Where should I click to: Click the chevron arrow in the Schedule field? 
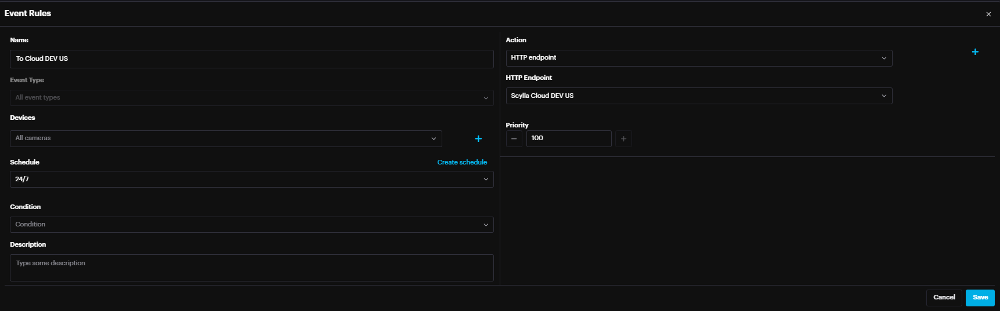pyautogui.click(x=486, y=180)
